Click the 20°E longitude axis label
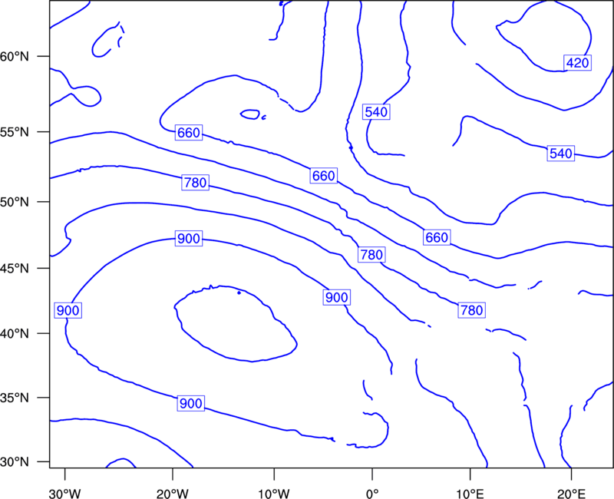This screenshot has width=614, height=499. [571, 494]
